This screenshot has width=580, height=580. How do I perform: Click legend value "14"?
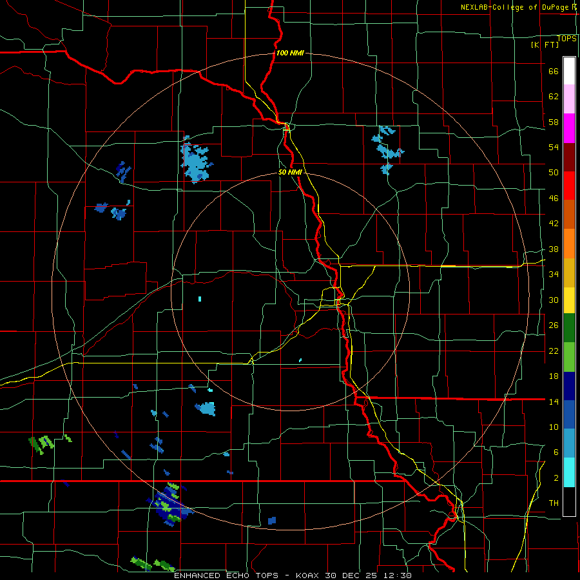554,401
